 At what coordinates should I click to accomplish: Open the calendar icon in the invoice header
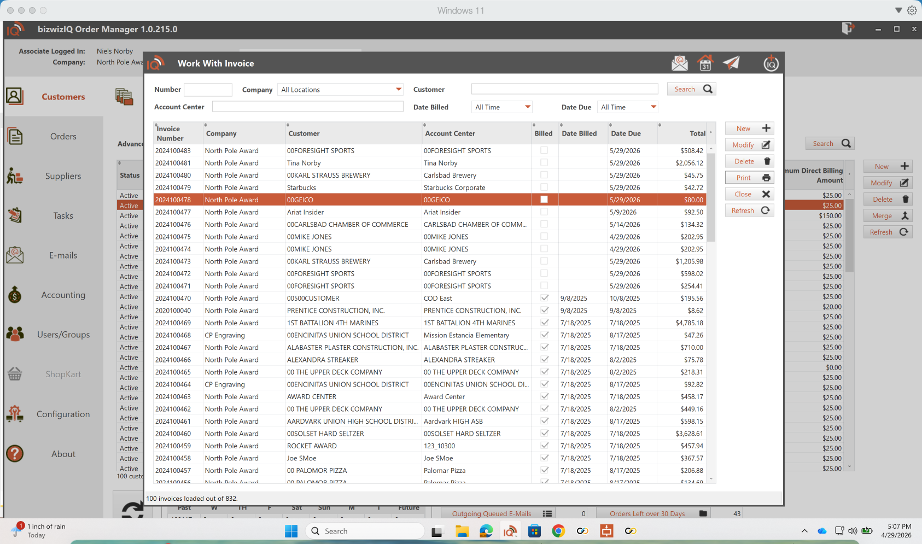705,63
